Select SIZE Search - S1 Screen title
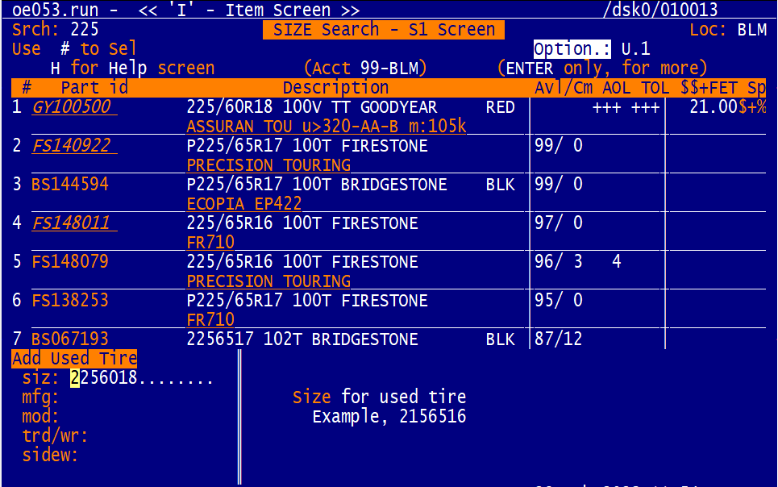This screenshot has height=487, width=778. (384, 30)
